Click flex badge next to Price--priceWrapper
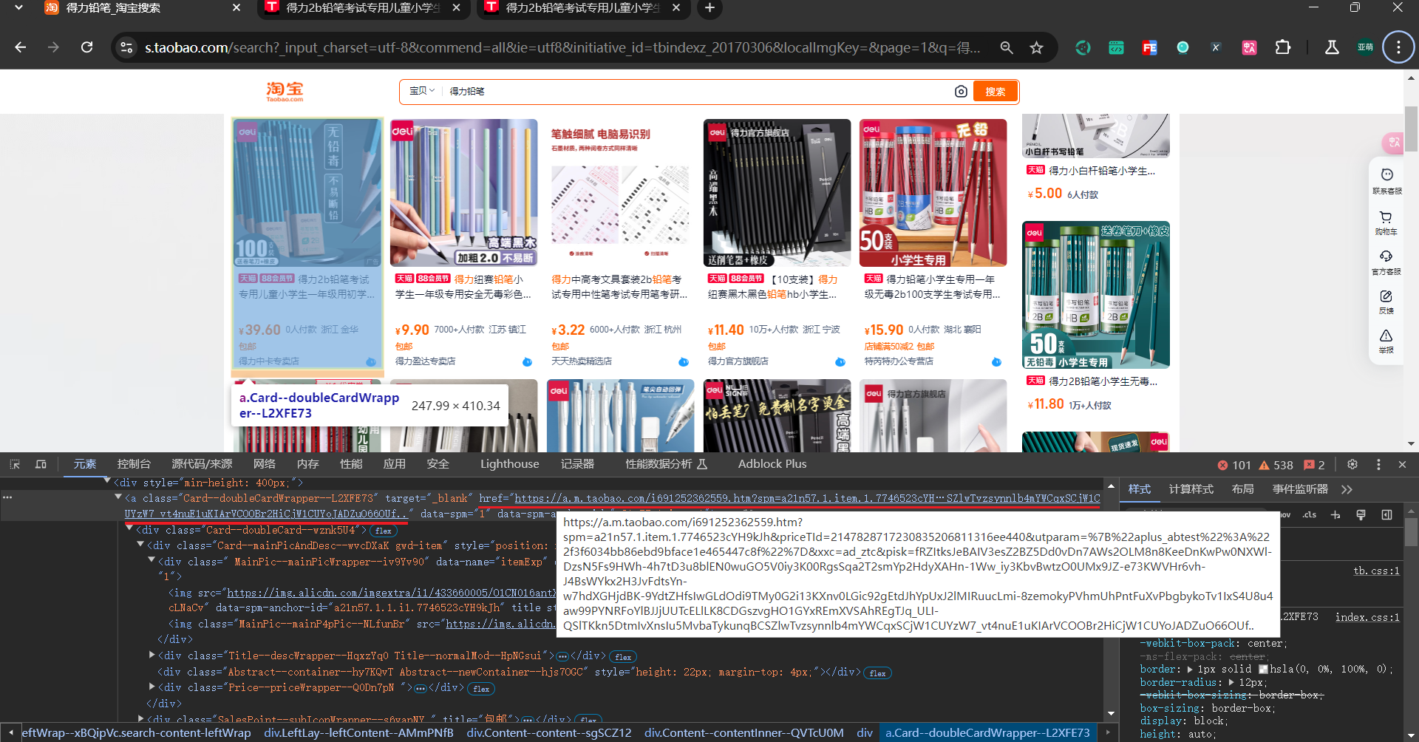Image resolution: width=1419 pixels, height=742 pixels. click(481, 689)
